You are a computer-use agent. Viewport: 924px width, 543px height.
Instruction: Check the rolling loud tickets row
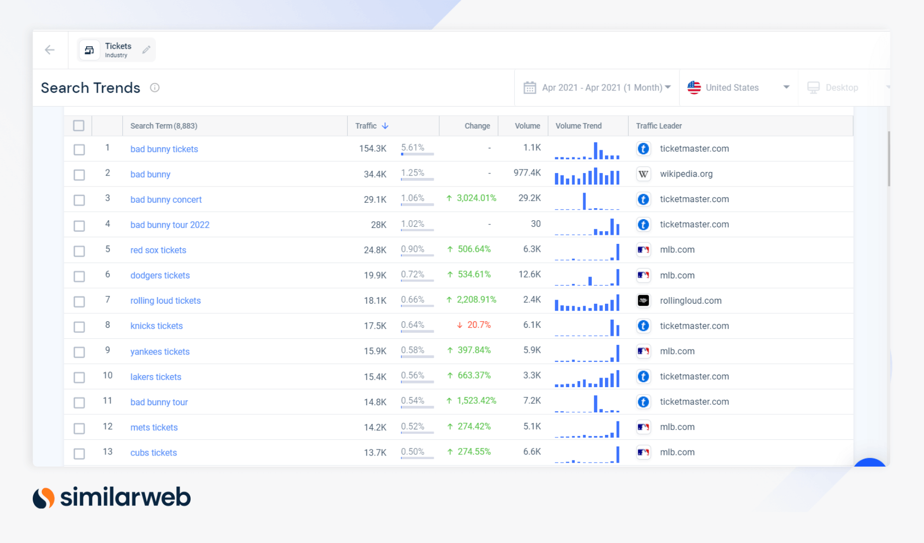tap(79, 302)
